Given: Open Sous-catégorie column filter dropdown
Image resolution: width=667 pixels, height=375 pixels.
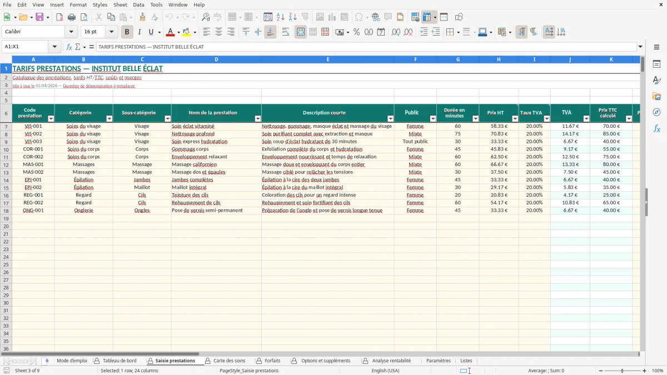Looking at the screenshot, I should 167,119.
